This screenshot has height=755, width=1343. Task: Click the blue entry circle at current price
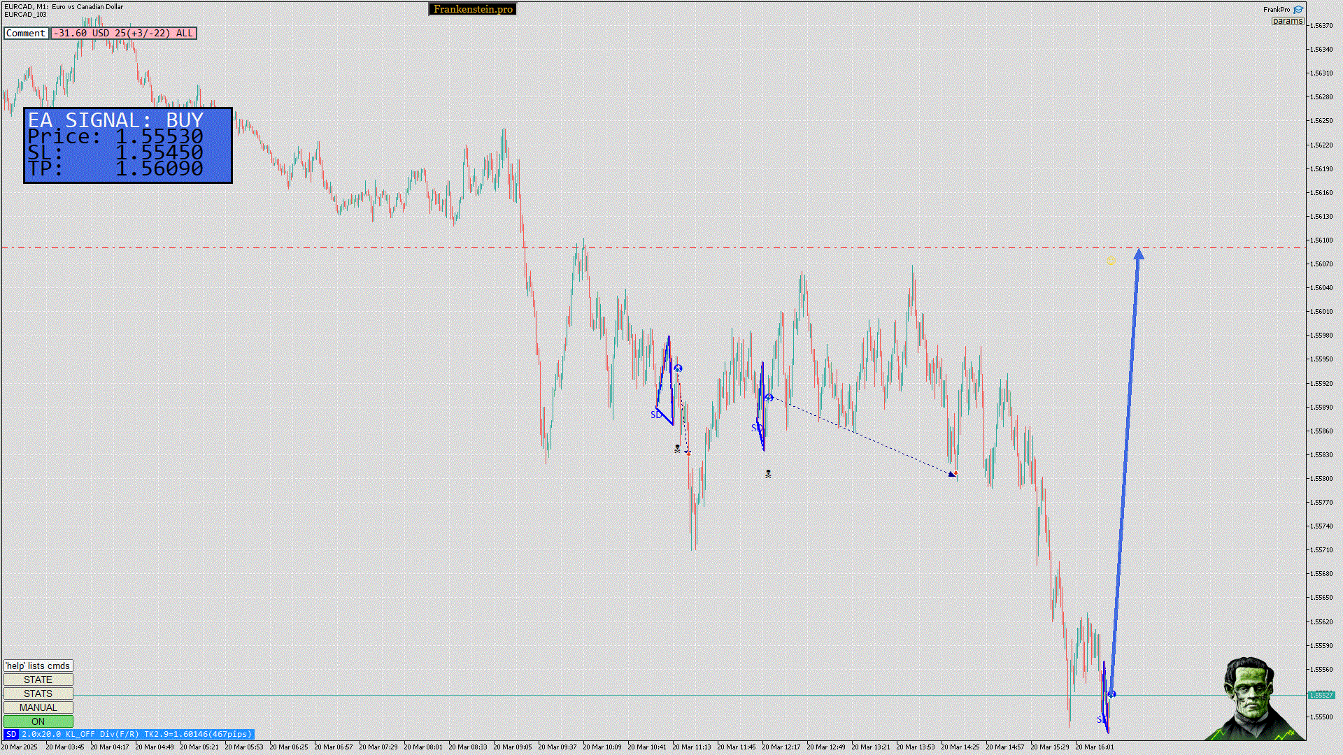[x=1112, y=694]
